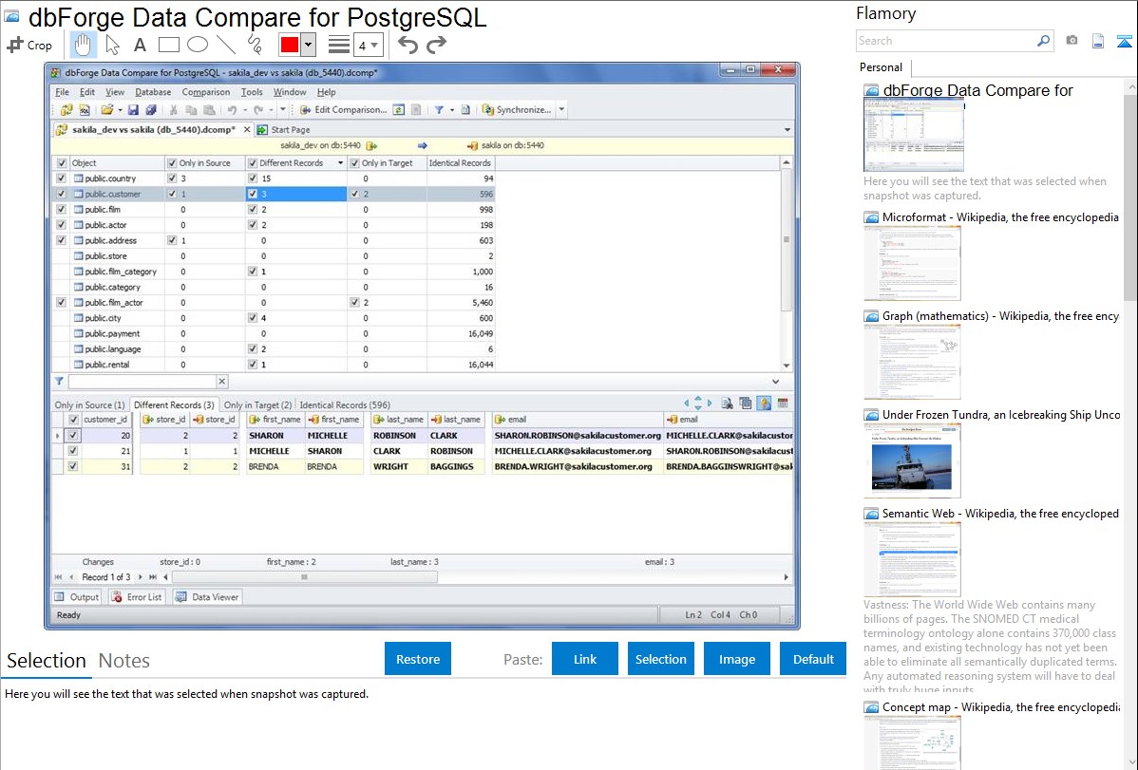Open the Tools menu in dbForge

tap(252, 92)
